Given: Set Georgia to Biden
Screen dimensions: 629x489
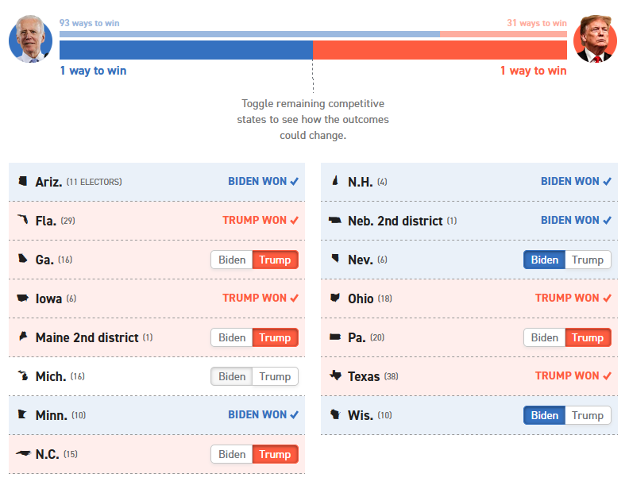Looking at the screenshot, I should tap(232, 260).
